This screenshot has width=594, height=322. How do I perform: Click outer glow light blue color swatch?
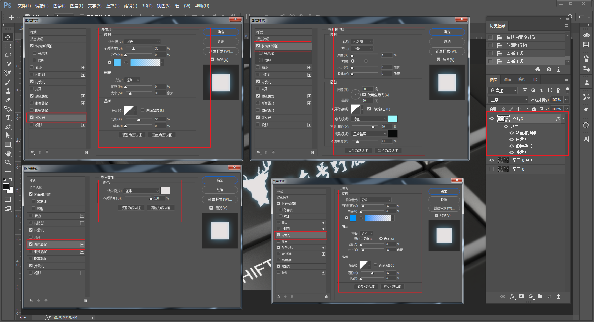pyautogui.click(x=117, y=62)
